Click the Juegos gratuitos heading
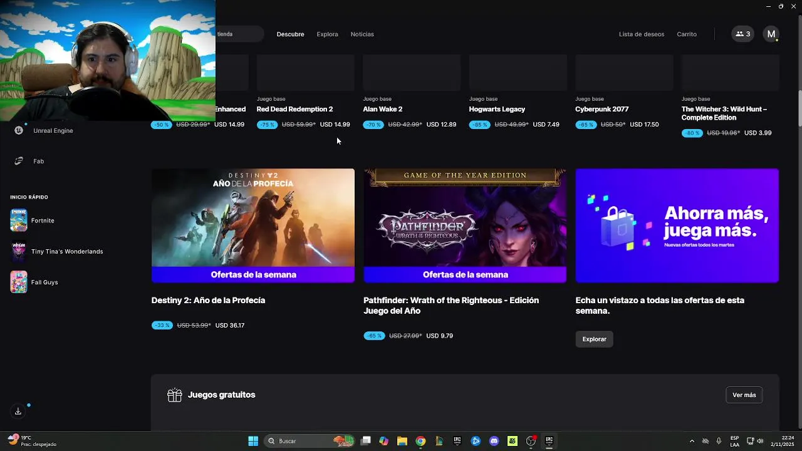The height and width of the screenshot is (451, 802). click(x=221, y=395)
